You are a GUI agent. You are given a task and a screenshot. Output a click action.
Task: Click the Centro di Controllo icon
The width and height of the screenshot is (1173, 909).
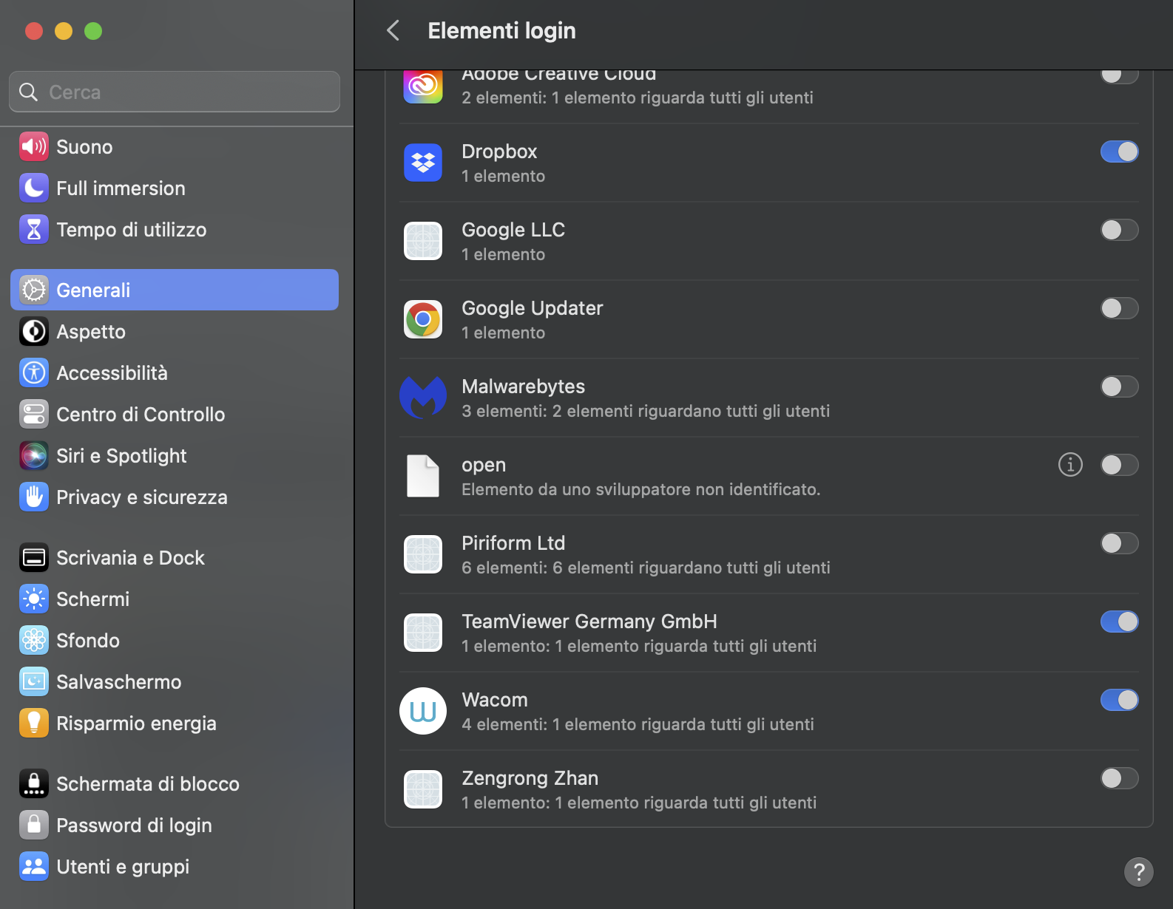34,414
